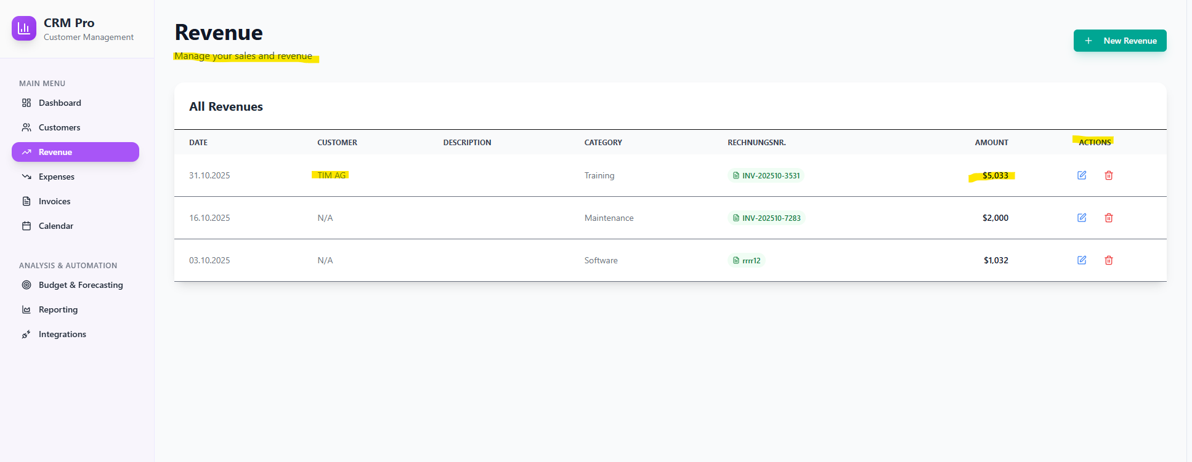Screen dimensions: 1192x462
Task: Select customer cell TIM AG
Action: pyautogui.click(x=331, y=175)
